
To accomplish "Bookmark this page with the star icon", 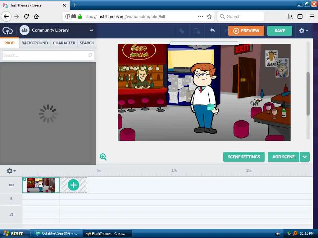I will 209,16.
